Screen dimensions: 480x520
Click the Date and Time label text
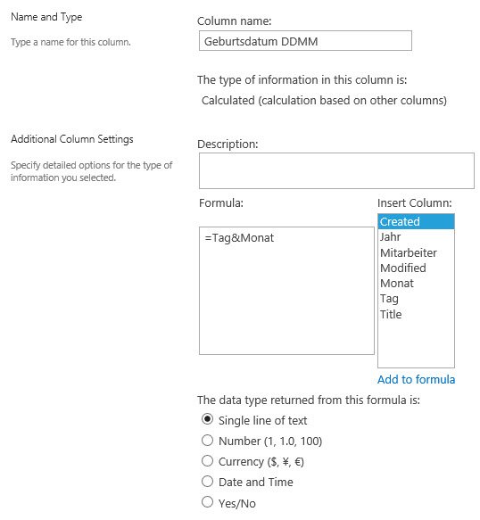[256, 482]
